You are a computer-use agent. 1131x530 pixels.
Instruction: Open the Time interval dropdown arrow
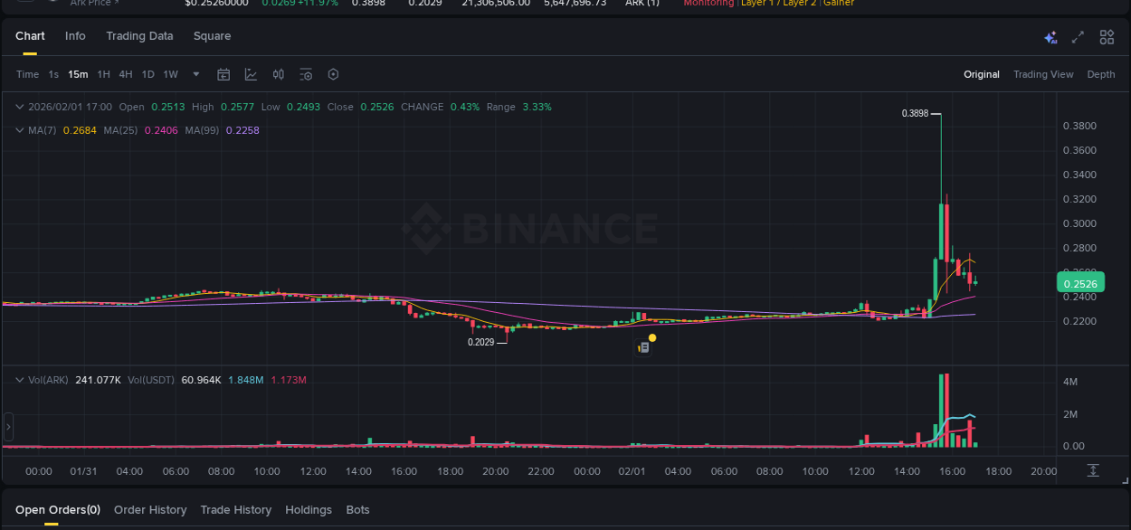coord(195,75)
